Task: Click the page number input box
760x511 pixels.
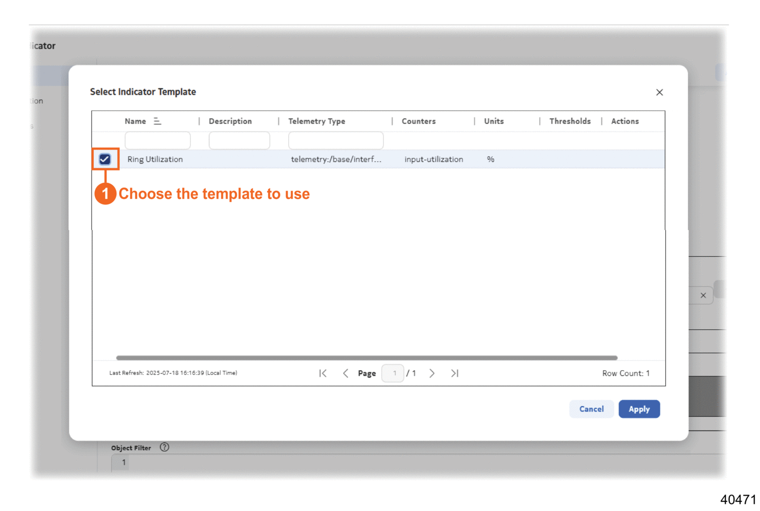Action: tap(393, 373)
